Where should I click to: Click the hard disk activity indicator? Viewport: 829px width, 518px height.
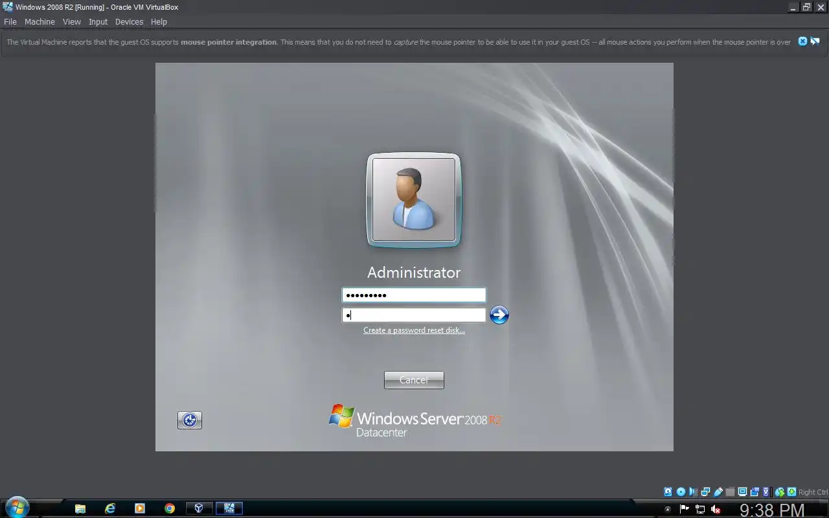668,492
